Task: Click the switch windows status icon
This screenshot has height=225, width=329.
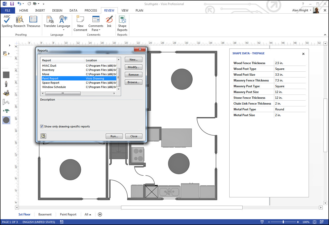Action: click(x=321, y=222)
